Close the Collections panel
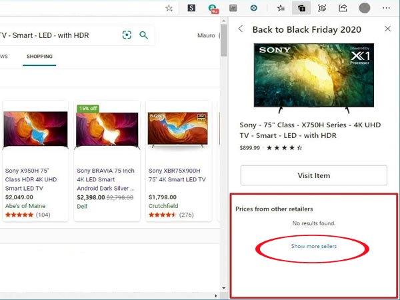This screenshot has height=300, width=400. (387, 29)
